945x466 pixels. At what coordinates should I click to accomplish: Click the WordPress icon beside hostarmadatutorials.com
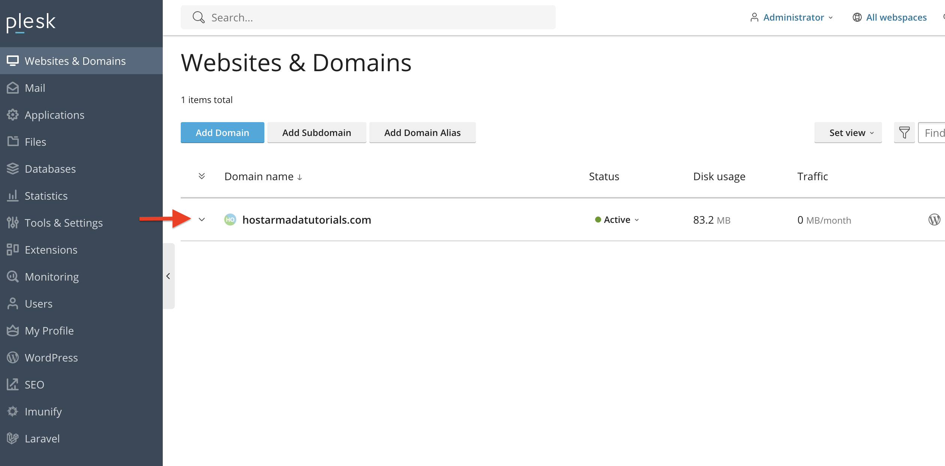pos(934,220)
